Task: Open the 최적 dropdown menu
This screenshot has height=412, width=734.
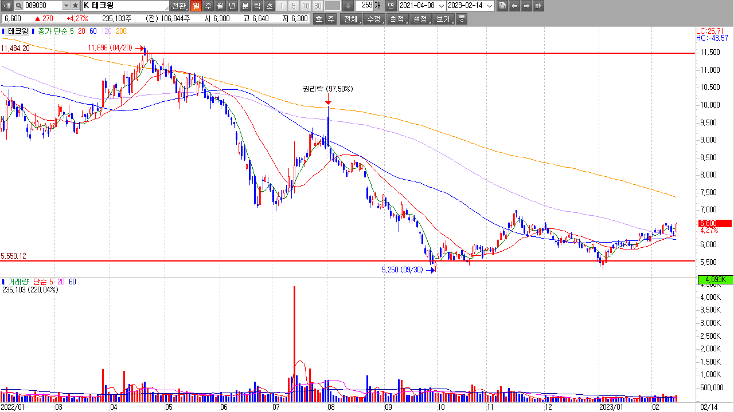Action: (397, 19)
